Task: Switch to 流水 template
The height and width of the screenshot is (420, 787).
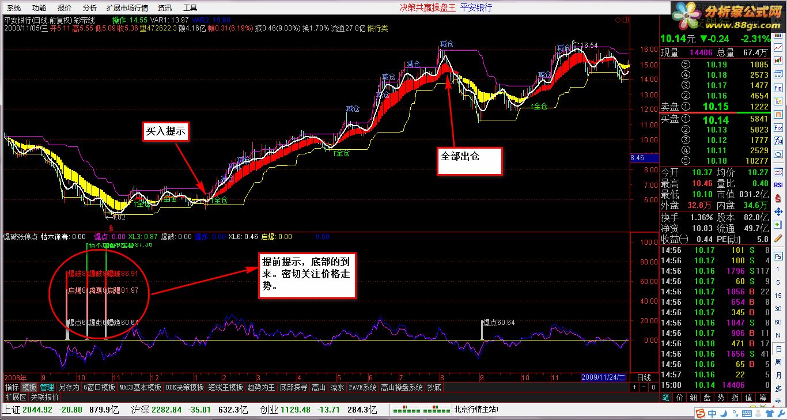Action: (x=337, y=387)
